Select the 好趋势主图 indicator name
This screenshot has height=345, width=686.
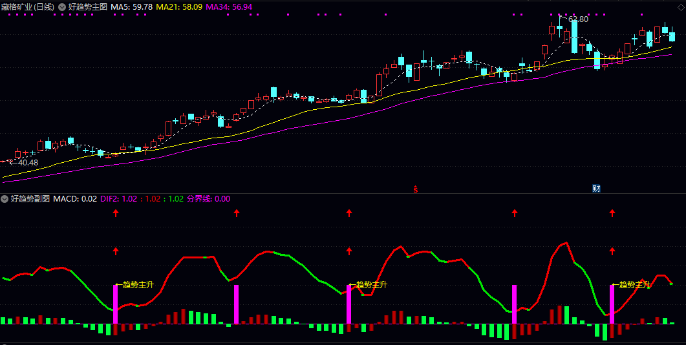(87, 7)
